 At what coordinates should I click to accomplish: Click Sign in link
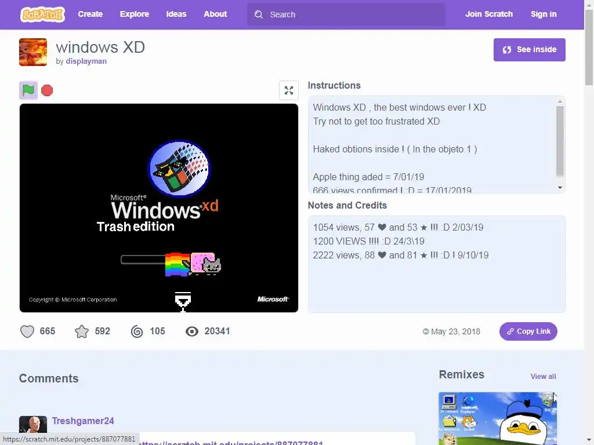(x=543, y=14)
